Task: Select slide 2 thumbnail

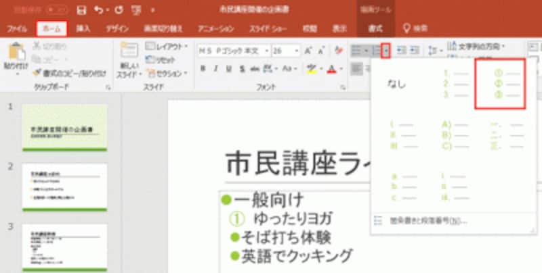Action: click(x=64, y=187)
